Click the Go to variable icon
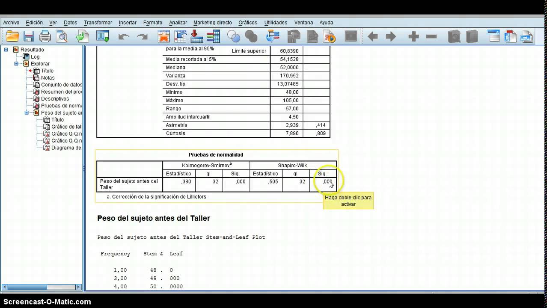 [196, 36]
